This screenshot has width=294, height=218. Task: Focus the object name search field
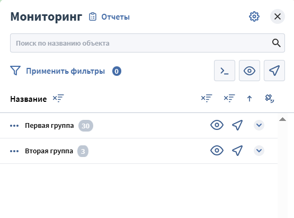click(x=147, y=43)
